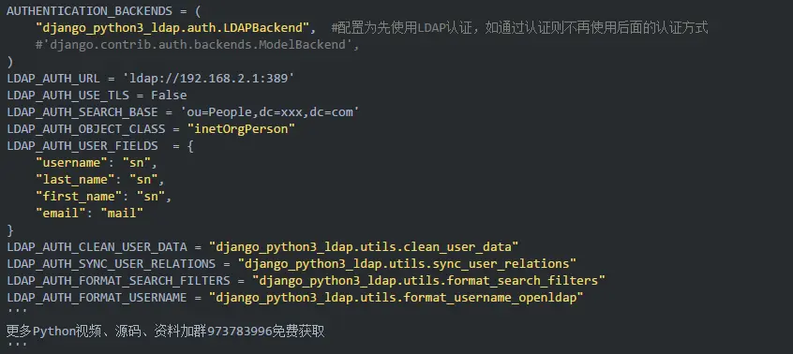This screenshot has height=354, width=793.
Task: Click the "django_python3_ldap.utils.clean_user_data" string
Action: [x=364, y=247]
